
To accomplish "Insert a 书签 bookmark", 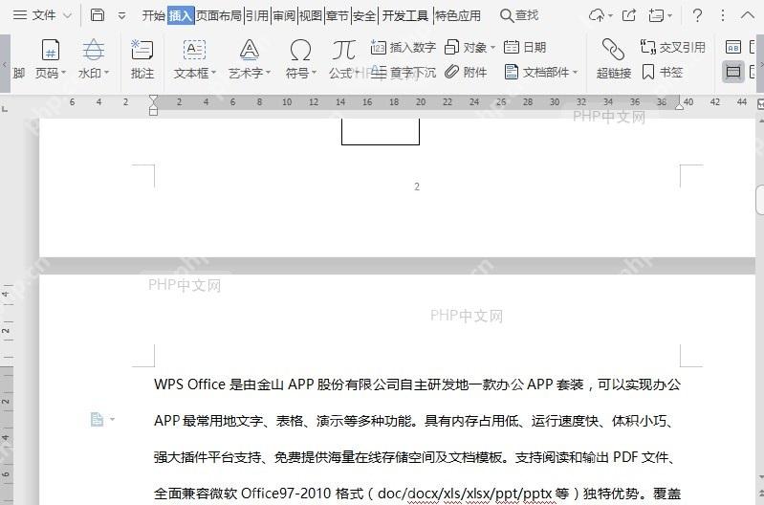I will [x=663, y=72].
